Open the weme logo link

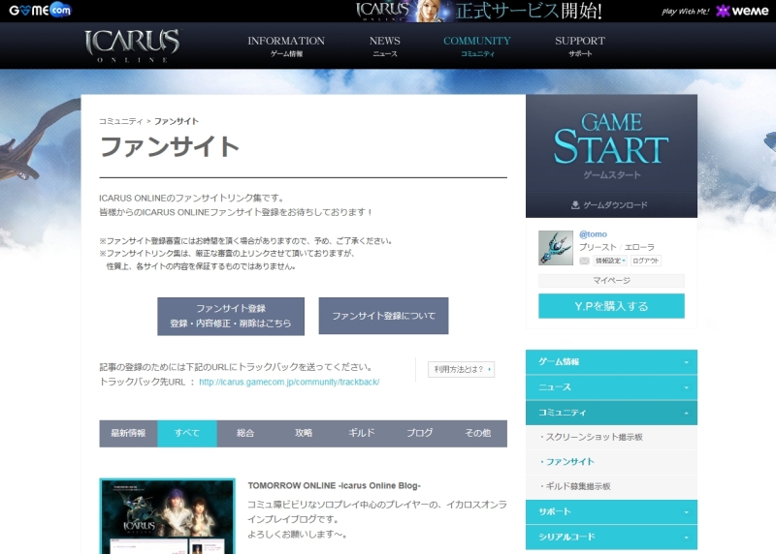pos(742,11)
